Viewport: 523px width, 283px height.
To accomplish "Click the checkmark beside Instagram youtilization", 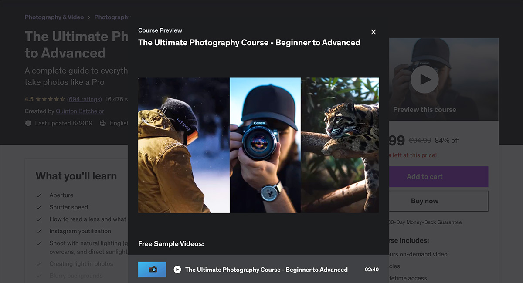I will point(39,231).
